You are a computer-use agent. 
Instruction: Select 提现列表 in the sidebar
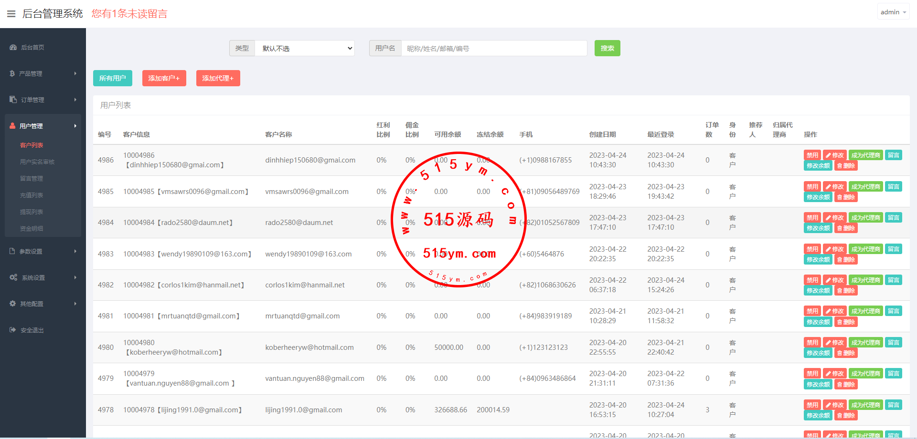(x=32, y=212)
